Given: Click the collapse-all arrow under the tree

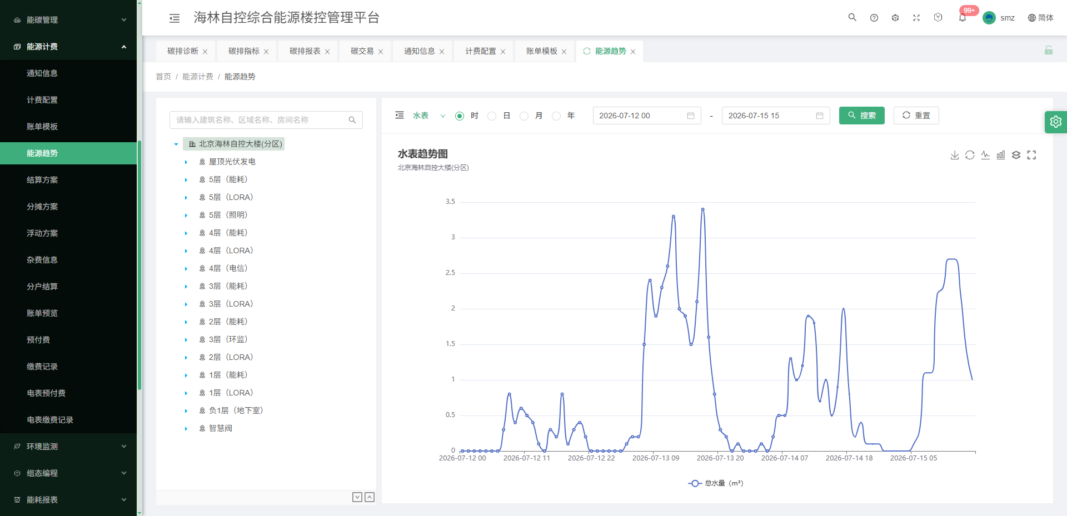Looking at the screenshot, I should 370,497.
